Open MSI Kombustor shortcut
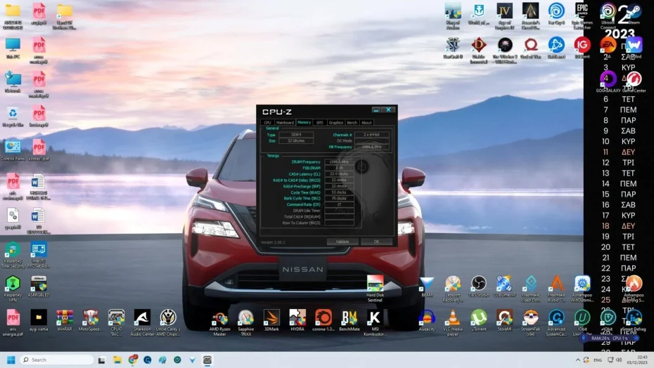 (x=375, y=318)
